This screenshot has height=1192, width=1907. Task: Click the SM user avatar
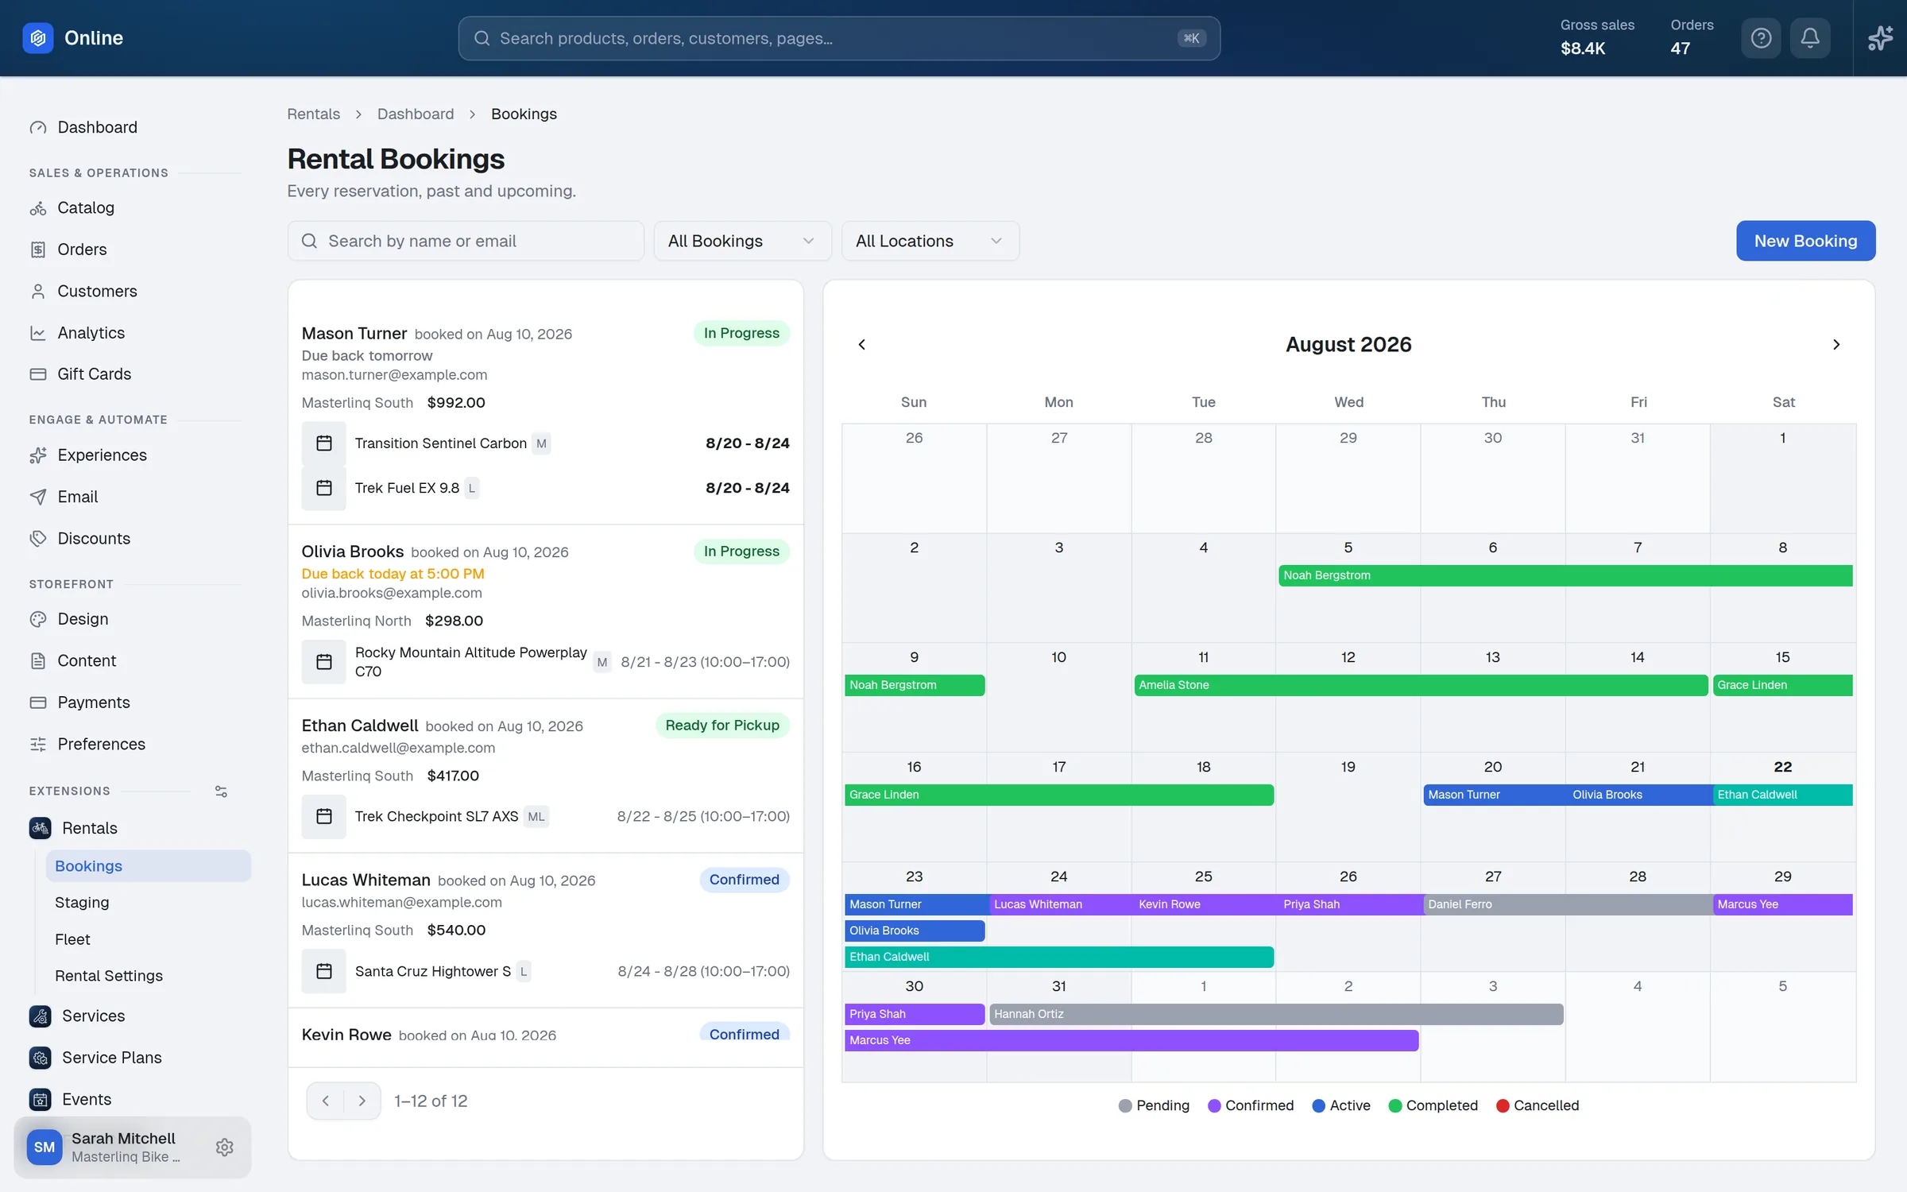point(44,1147)
